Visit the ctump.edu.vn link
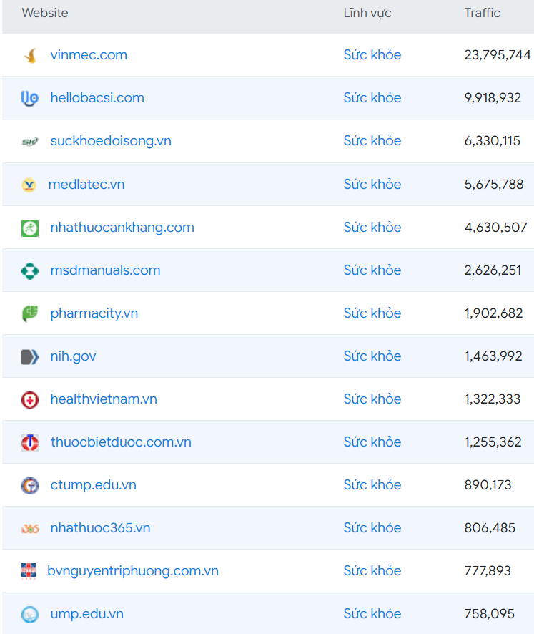534x634 pixels. 94,485
